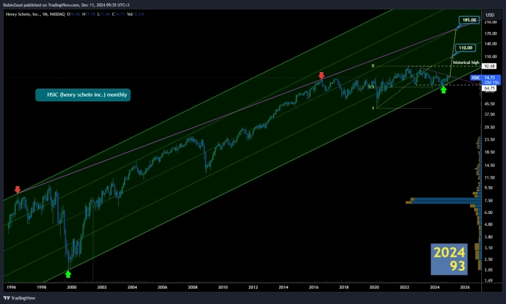506x304 pixels.
Task: Click the 170.00 price axis label
Action: pos(491,33)
